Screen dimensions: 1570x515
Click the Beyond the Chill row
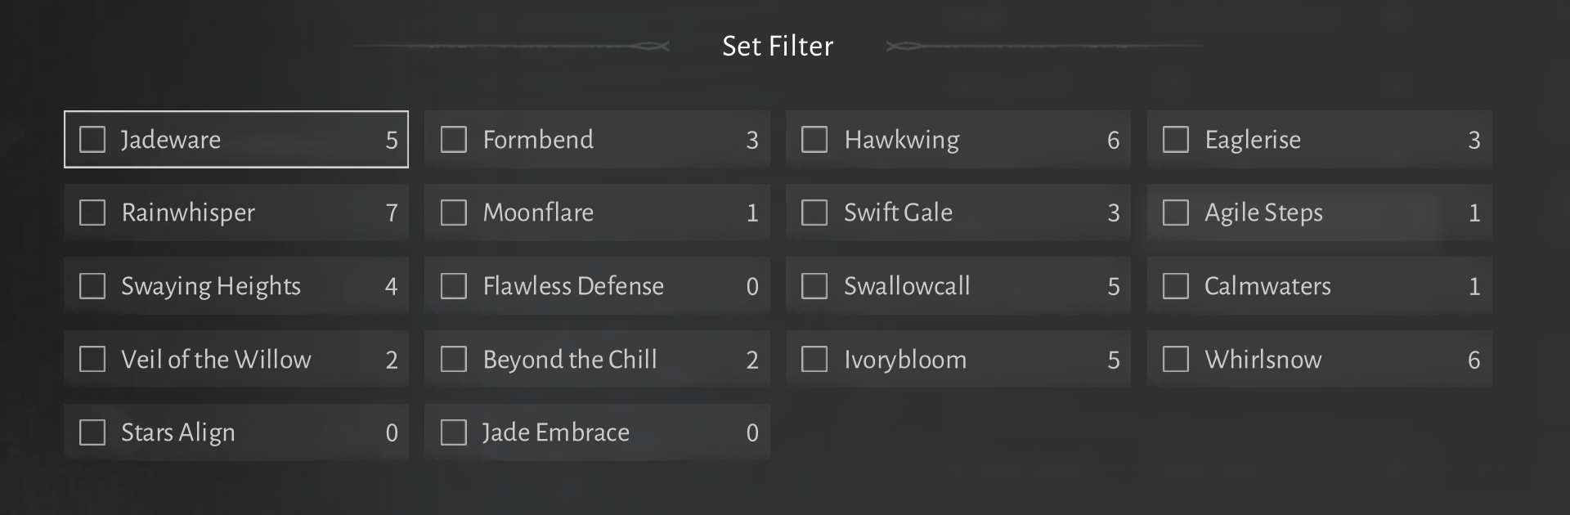tap(597, 360)
